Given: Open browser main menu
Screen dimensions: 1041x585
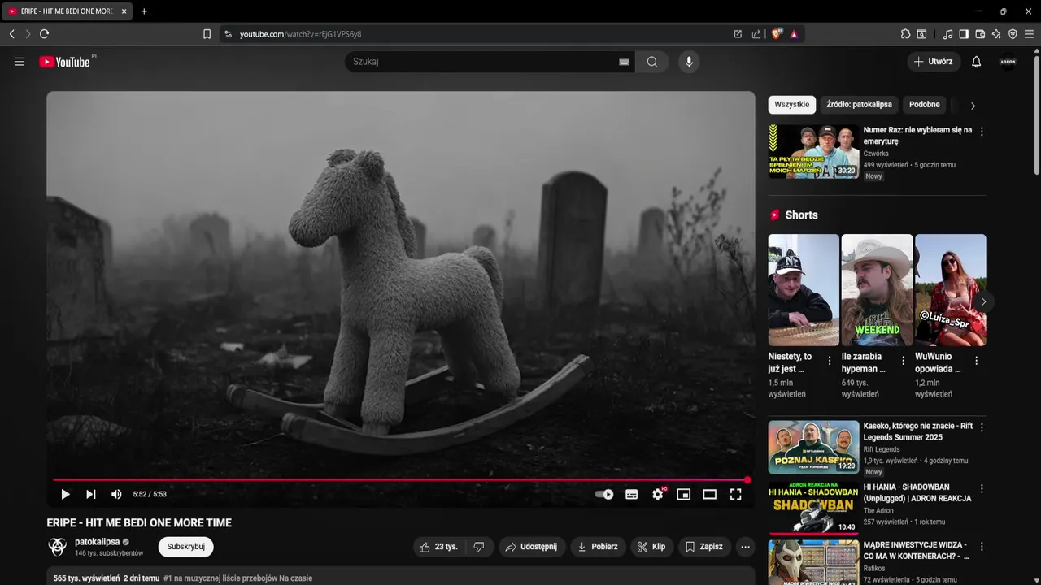Looking at the screenshot, I should (x=1030, y=34).
